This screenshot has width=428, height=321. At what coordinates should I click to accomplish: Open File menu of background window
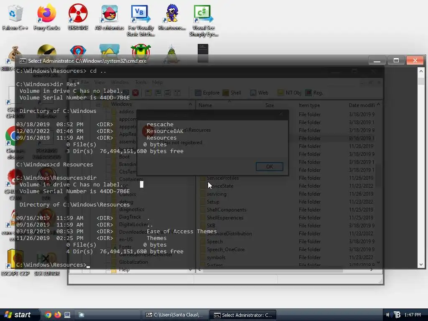tap(84, 82)
